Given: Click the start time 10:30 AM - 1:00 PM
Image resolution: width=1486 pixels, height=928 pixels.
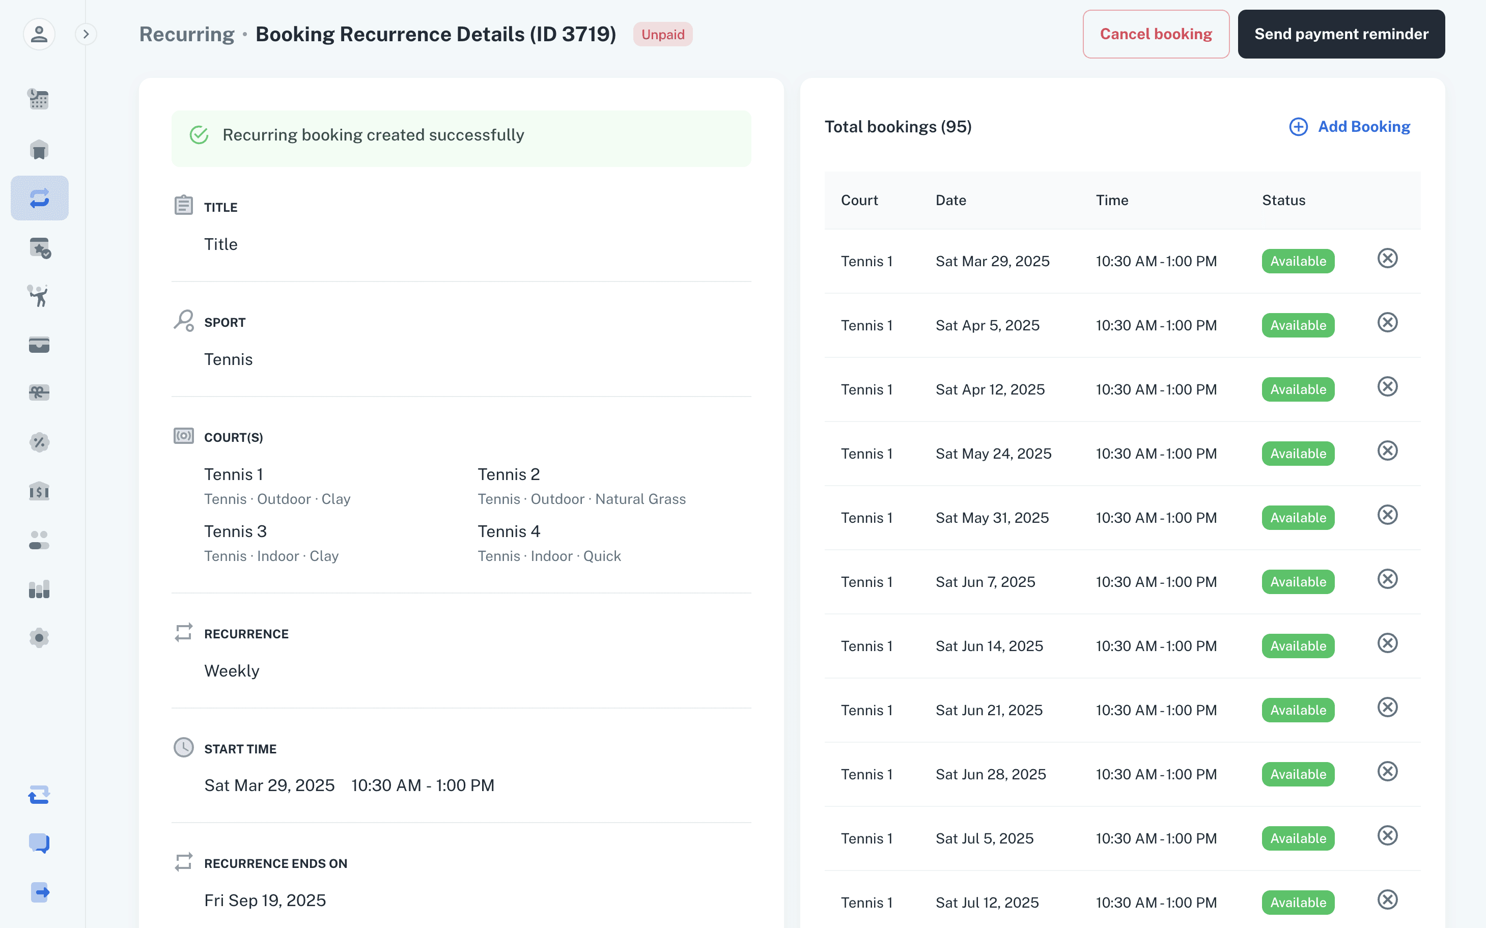Looking at the screenshot, I should pyautogui.click(x=423, y=785).
